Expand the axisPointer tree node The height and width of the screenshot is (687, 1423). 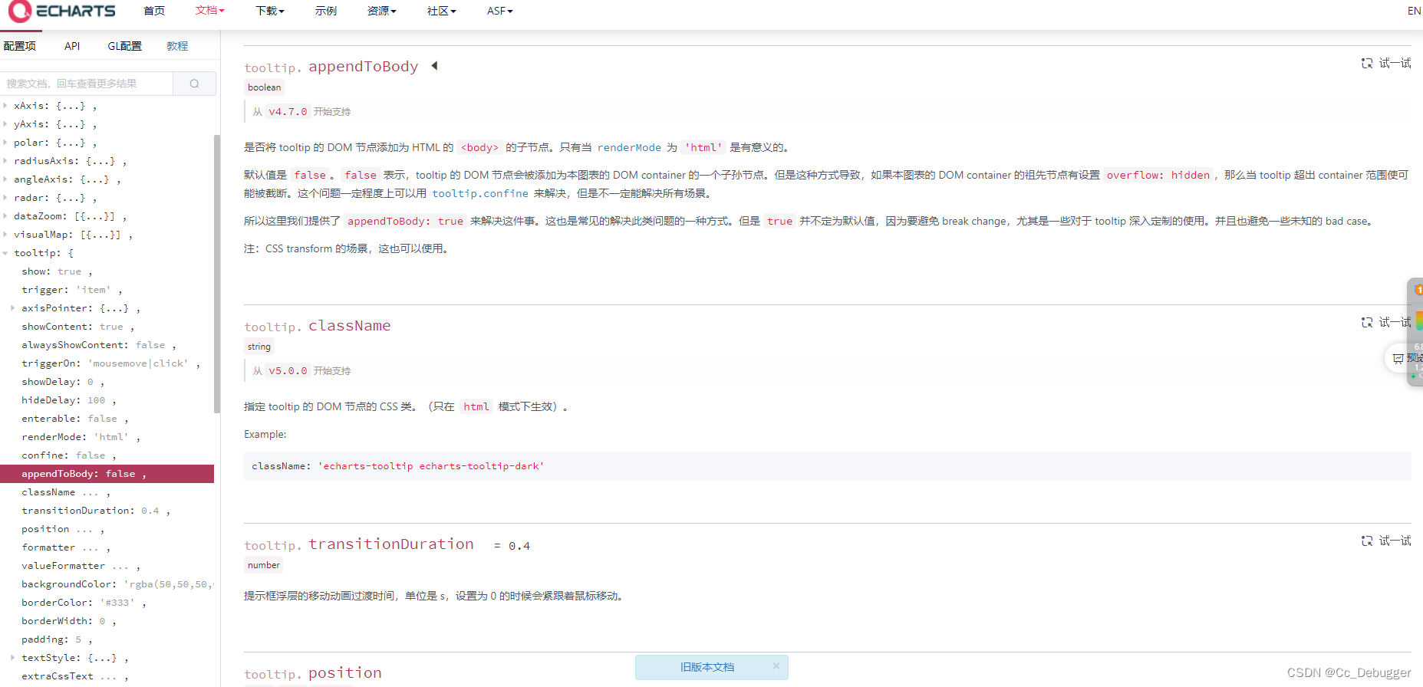[13, 308]
